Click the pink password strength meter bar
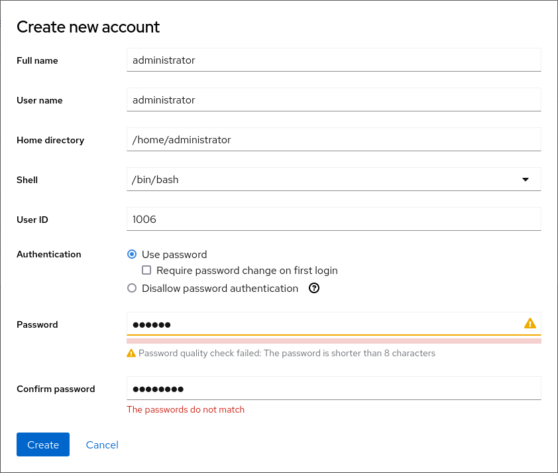This screenshot has width=558, height=473. (x=333, y=341)
